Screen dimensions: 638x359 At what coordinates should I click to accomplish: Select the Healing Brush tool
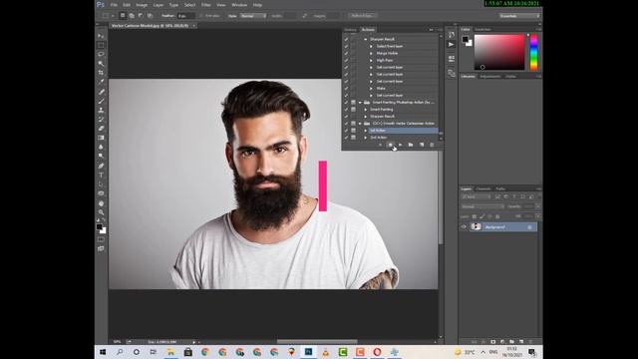pos(101,92)
